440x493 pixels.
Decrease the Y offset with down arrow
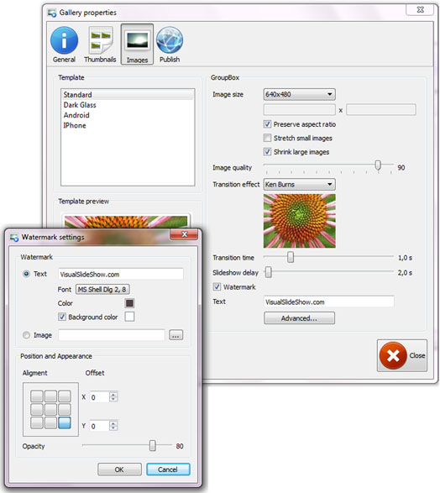point(113,428)
